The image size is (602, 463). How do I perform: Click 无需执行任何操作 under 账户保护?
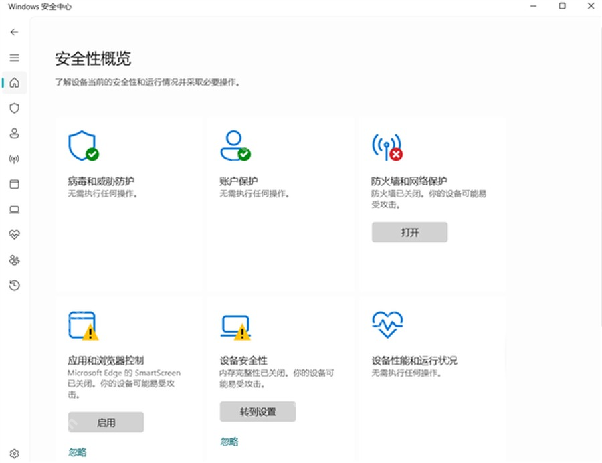pos(254,193)
